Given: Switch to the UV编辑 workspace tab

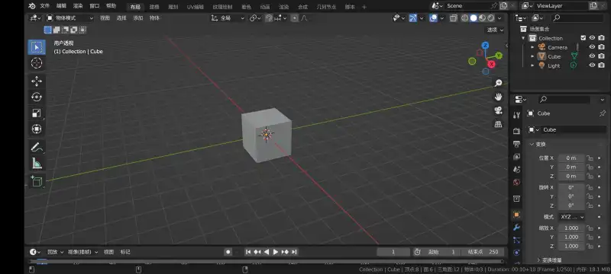Looking at the screenshot, I should coord(196,7).
